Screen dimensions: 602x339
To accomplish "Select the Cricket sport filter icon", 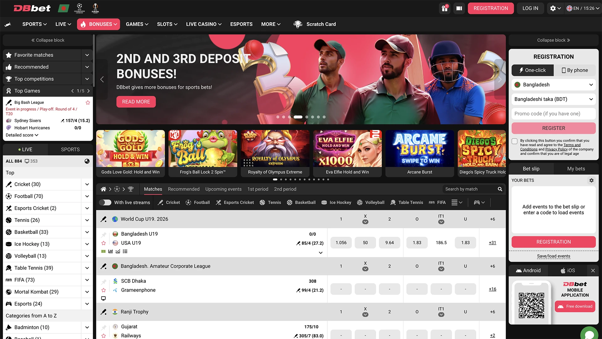I will tap(161, 202).
